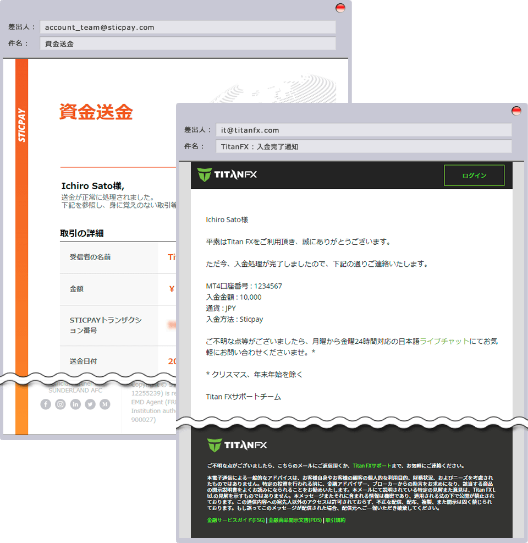Close the TitanFX email window with red button
The height and width of the screenshot is (543, 528).
click(516, 111)
